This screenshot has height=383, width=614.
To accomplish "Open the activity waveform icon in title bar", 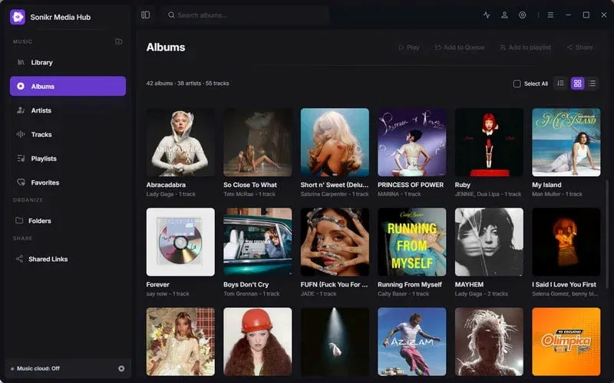I will [x=487, y=15].
